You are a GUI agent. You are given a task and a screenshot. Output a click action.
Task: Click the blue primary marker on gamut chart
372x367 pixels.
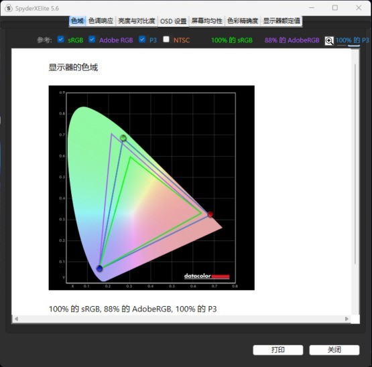(99, 269)
